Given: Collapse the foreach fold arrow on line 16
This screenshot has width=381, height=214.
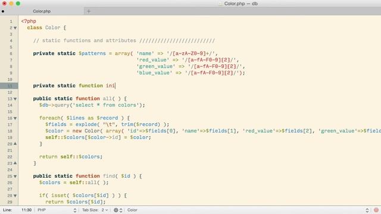Looking at the screenshot, I should click(x=15, y=118).
